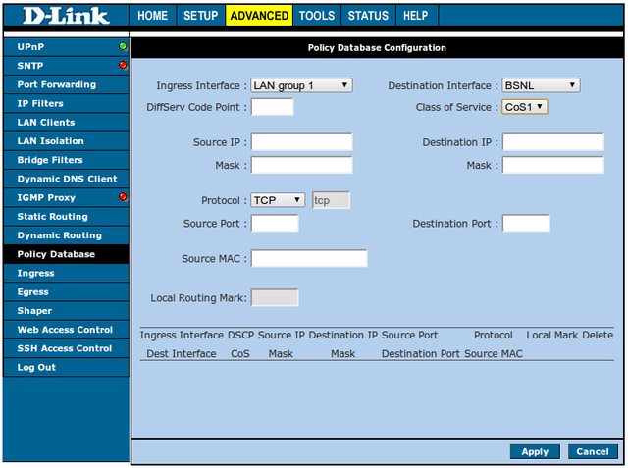Image resolution: width=628 pixels, height=468 pixels.
Task: Click the 'Local Mark' column header
Action: (x=551, y=335)
